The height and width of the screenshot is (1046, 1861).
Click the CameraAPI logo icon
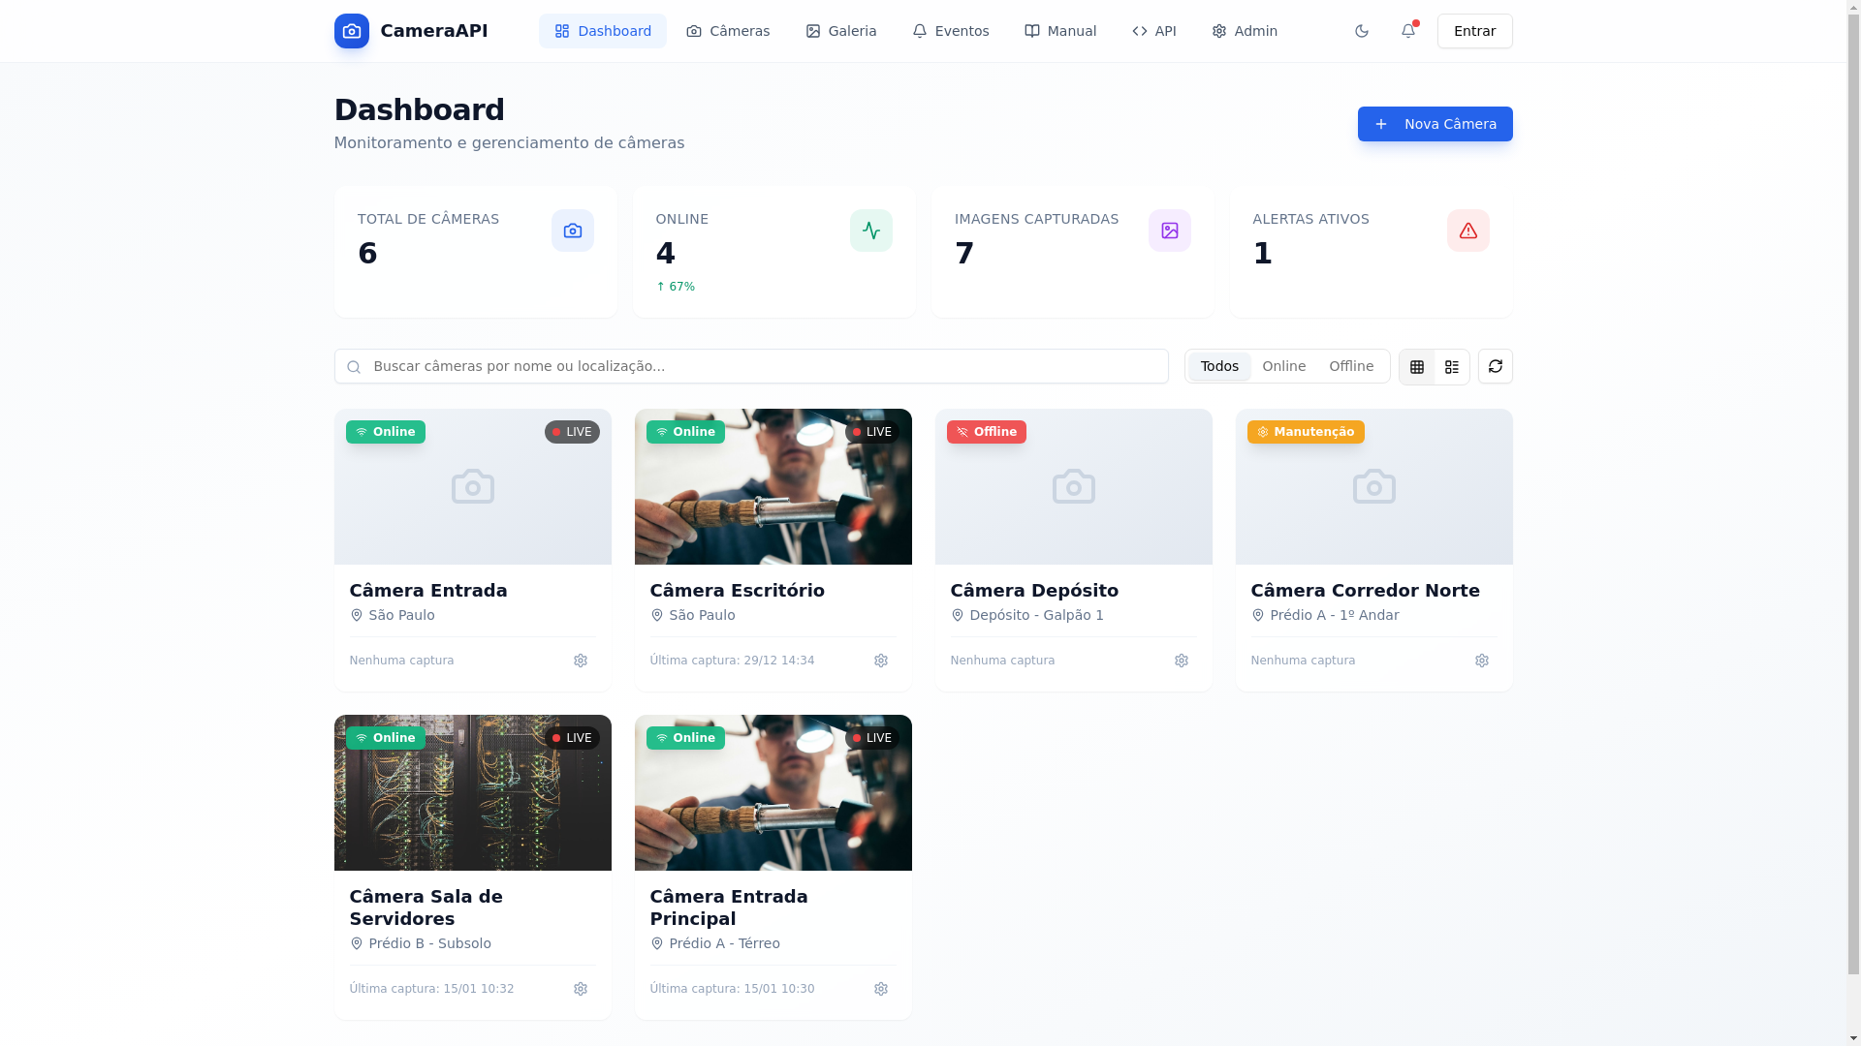pos(351,31)
